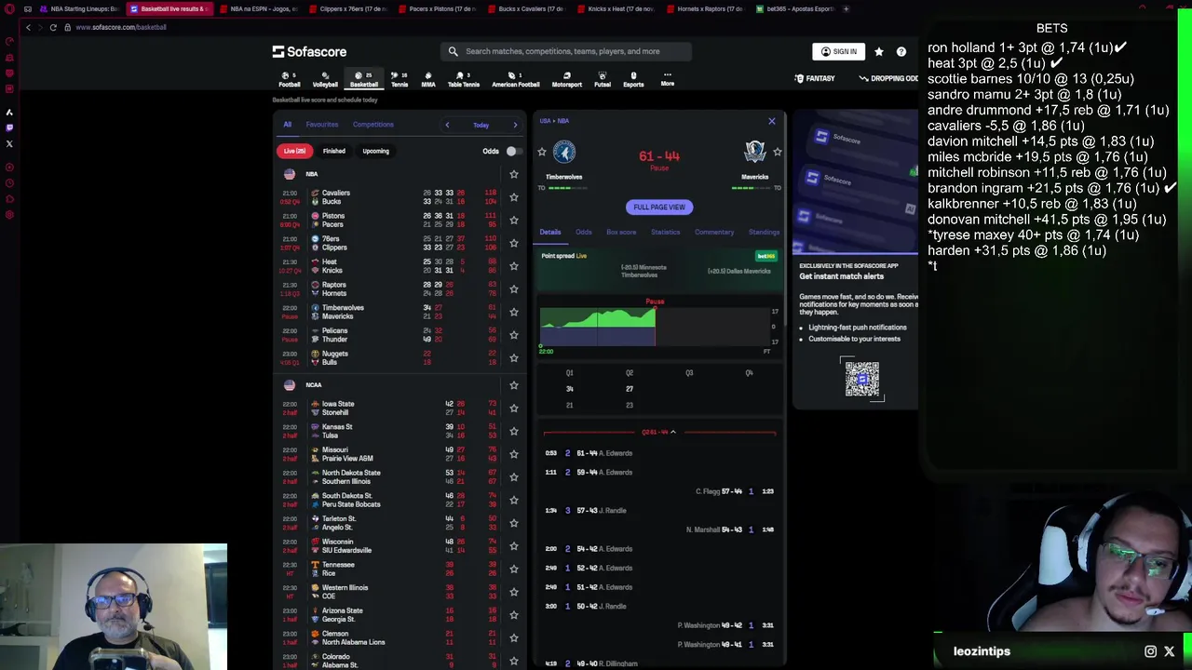Open the Today date picker
This screenshot has height=670, width=1192.
[x=481, y=125]
